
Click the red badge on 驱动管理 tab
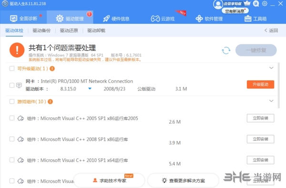click(89, 14)
